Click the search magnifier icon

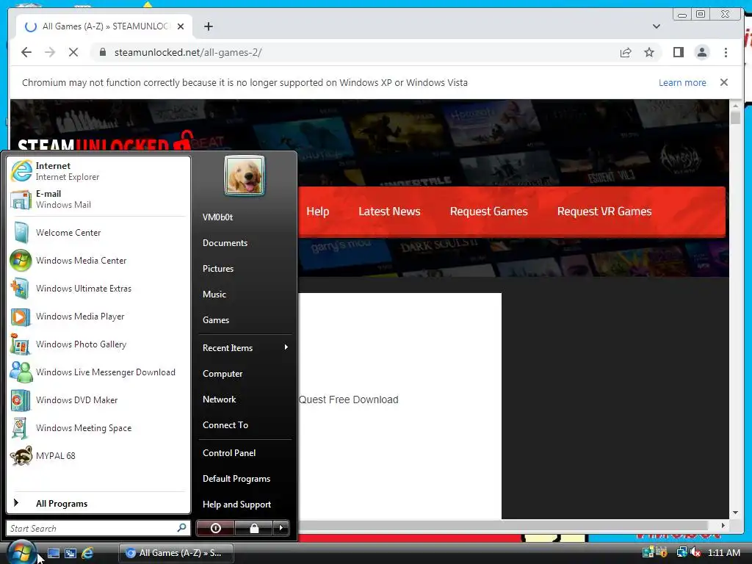tap(182, 528)
